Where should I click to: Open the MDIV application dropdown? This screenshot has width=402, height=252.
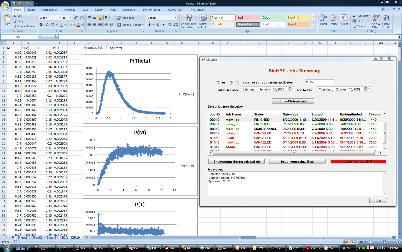[x=332, y=82]
